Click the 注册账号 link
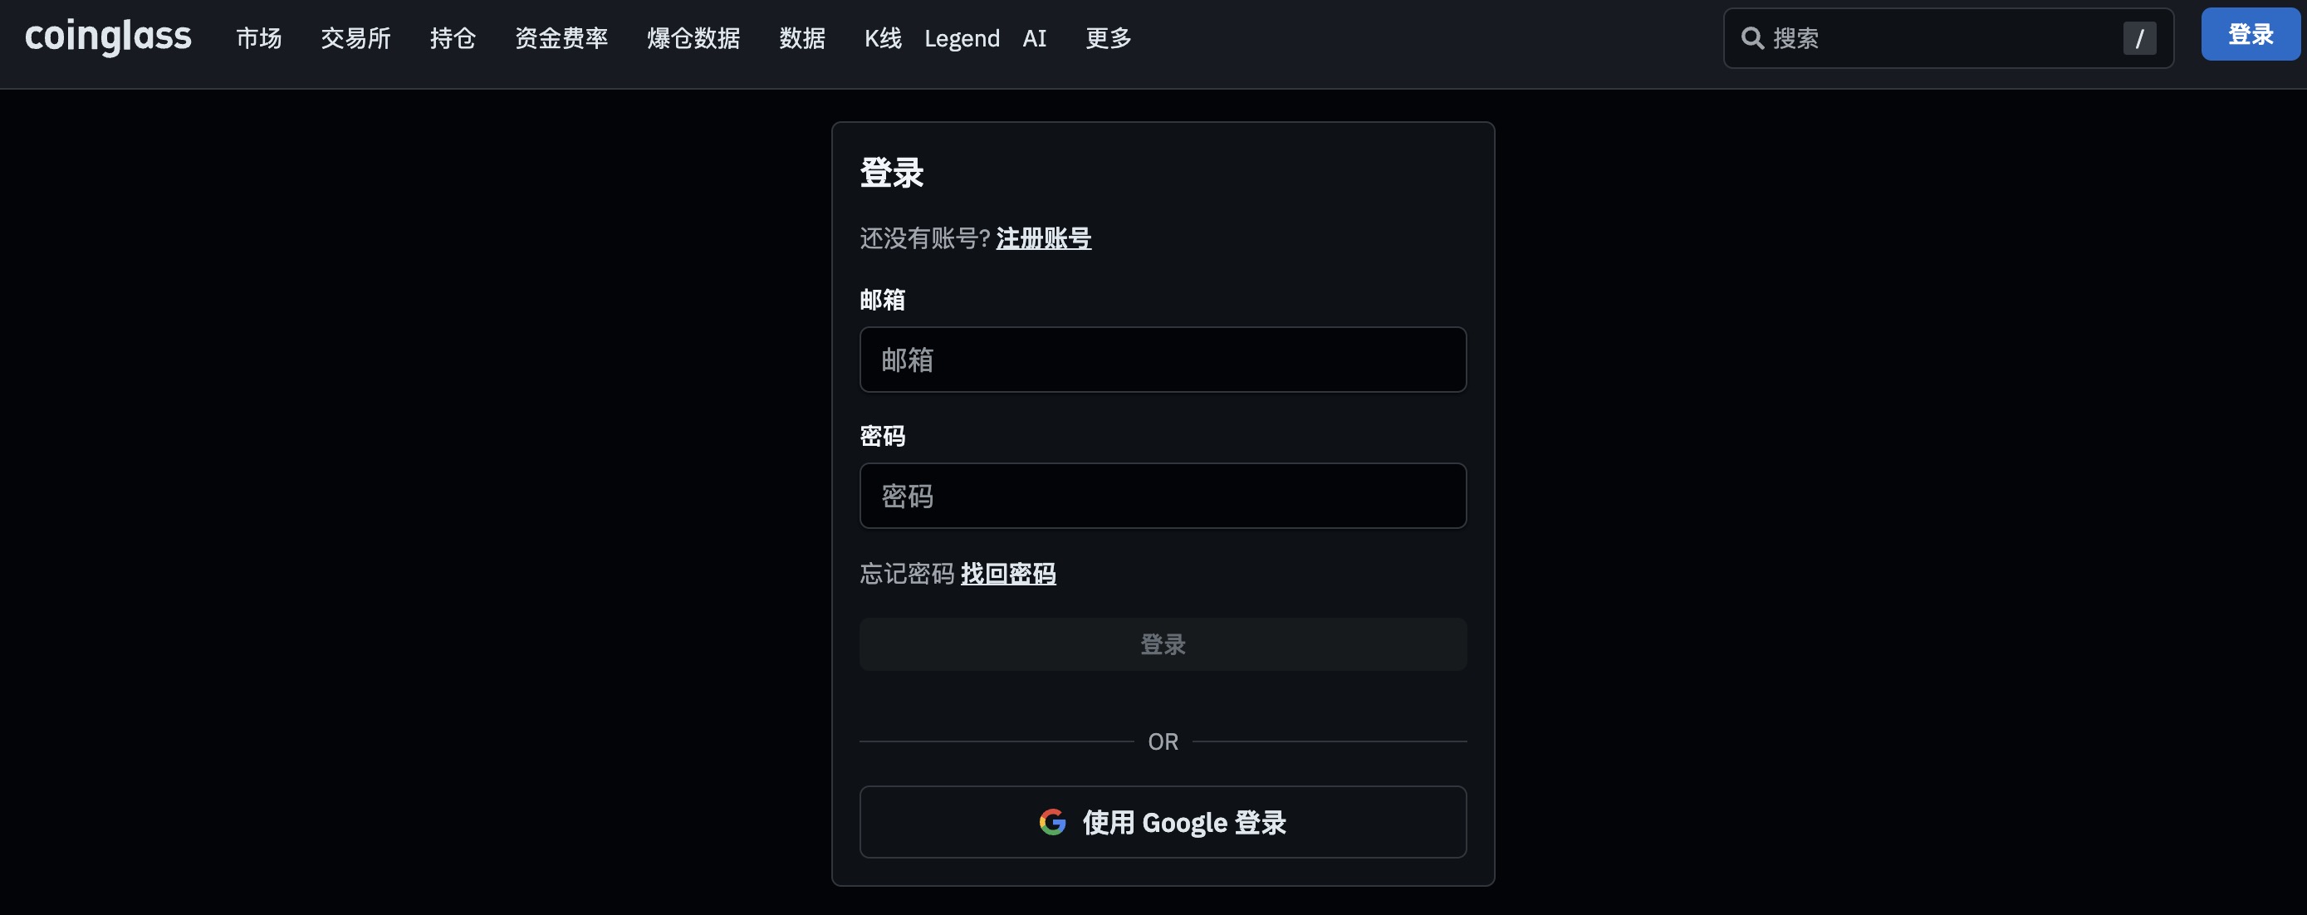The width and height of the screenshot is (2307, 915). click(1043, 238)
